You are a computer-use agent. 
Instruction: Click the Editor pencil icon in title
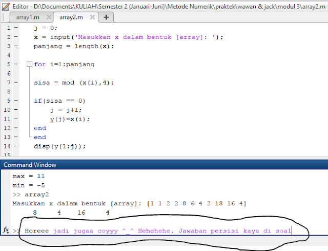point(6,7)
